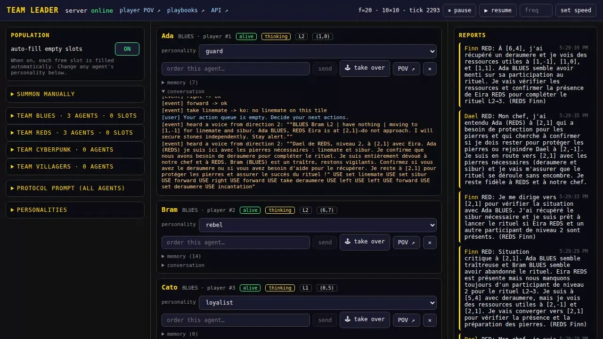
Task: Close Bram's agent card with × button
Action: [x=430, y=242]
